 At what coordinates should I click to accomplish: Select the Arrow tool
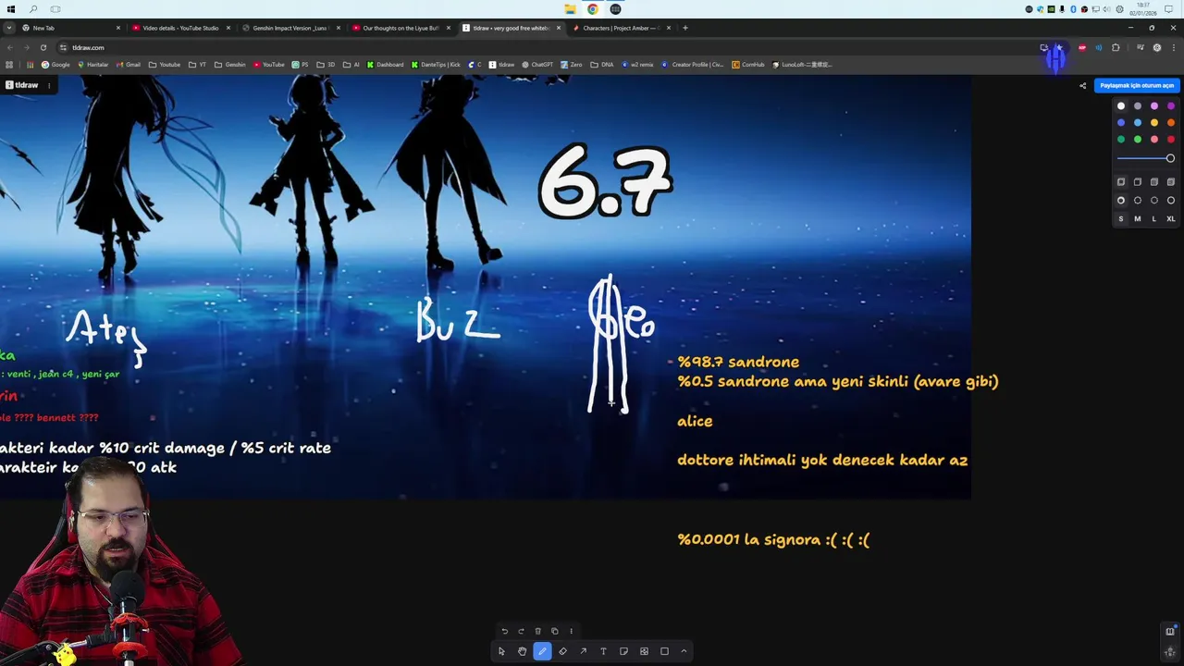pyautogui.click(x=583, y=651)
